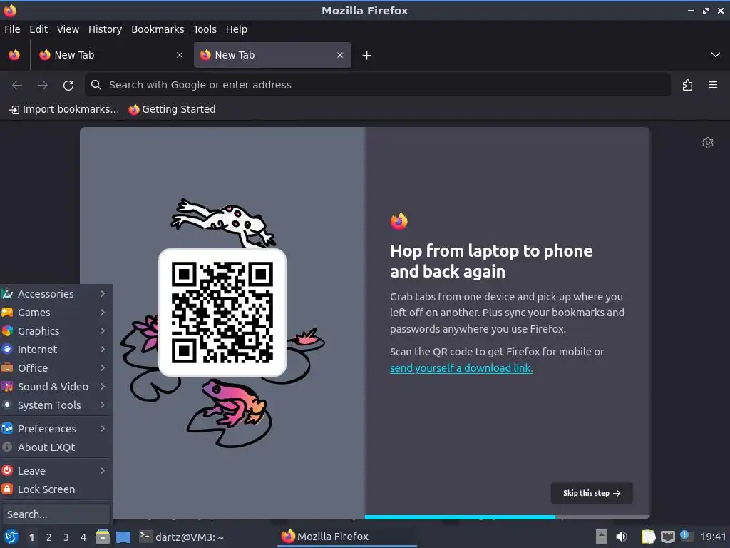Click the volume speaker tray icon

[622, 537]
